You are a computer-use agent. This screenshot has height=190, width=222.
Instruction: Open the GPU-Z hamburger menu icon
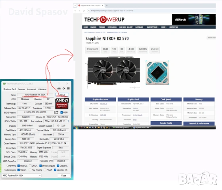68,89
